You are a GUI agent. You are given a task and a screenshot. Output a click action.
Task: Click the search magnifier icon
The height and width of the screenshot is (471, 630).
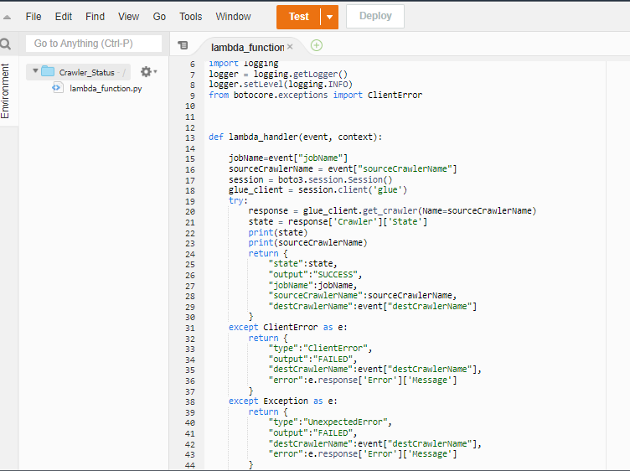tap(6, 44)
